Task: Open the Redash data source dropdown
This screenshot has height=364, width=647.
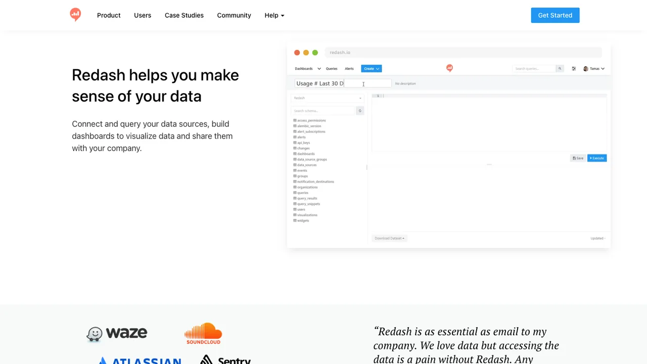Action: coord(327,98)
